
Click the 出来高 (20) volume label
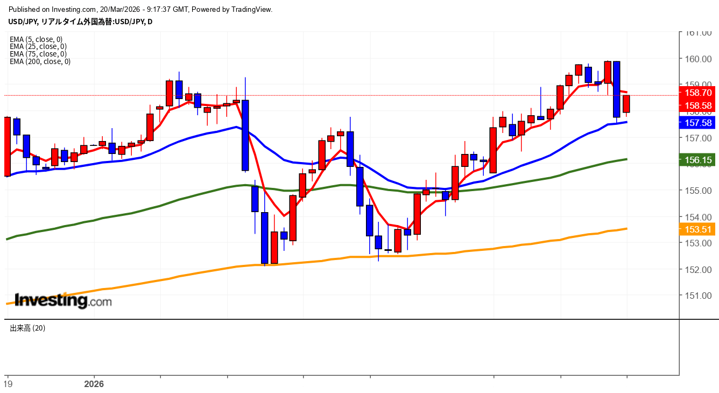point(27,328)
